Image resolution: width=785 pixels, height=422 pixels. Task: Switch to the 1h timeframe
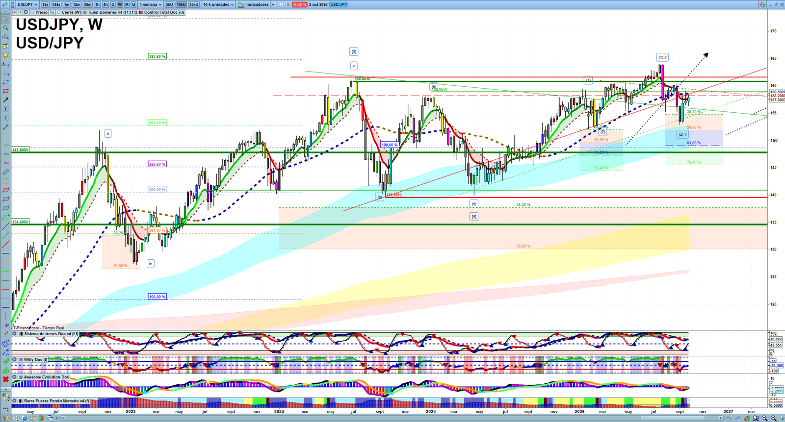[97, 4]
